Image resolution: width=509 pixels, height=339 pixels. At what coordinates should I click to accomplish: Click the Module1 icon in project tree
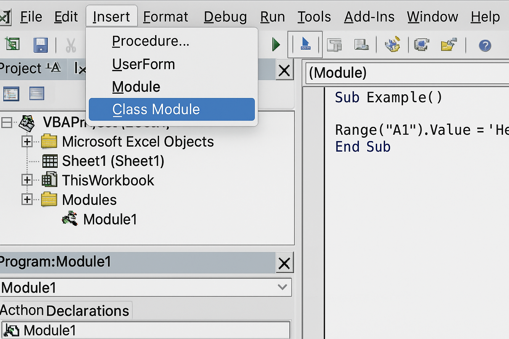(70, 219)
